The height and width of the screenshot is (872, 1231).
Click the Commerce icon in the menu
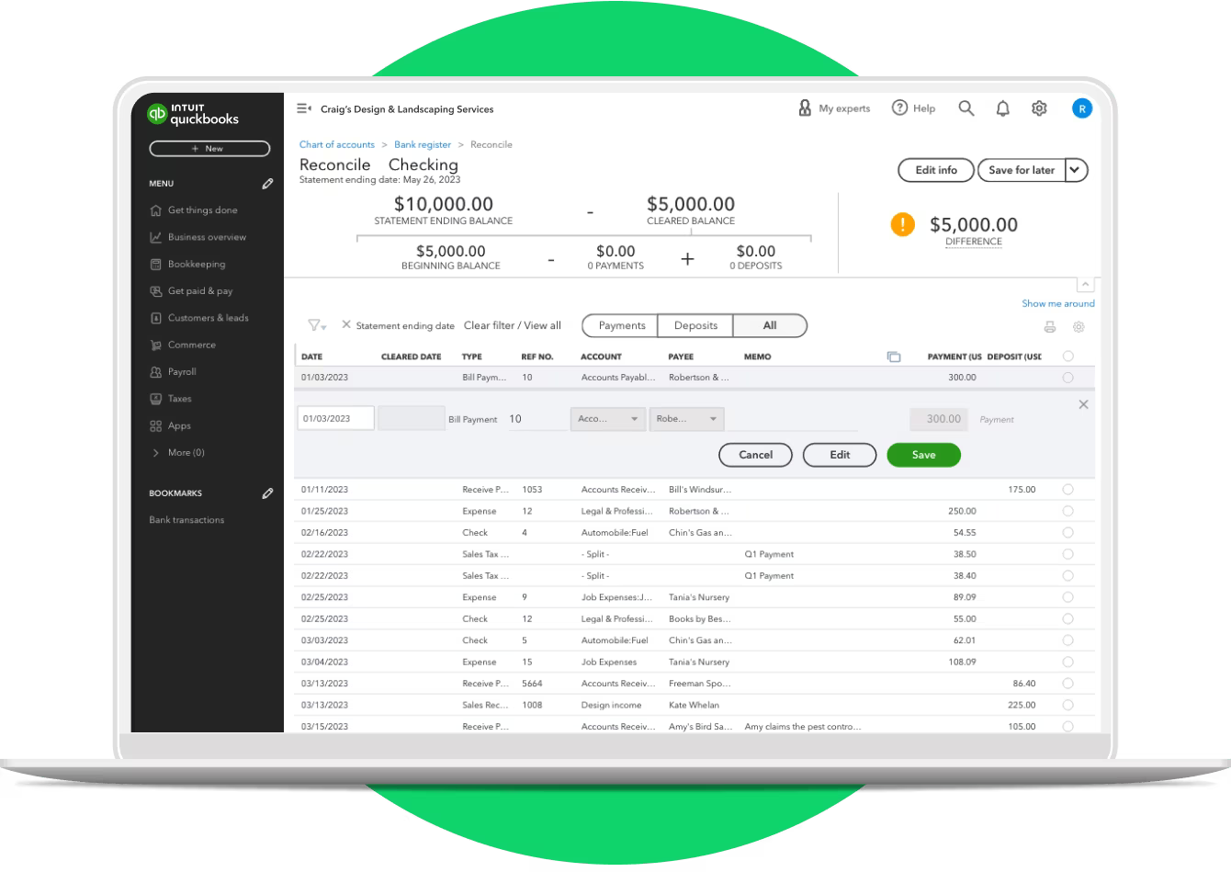click(x=156, y=345)
